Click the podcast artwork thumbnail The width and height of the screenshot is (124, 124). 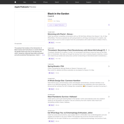point(30,26)
